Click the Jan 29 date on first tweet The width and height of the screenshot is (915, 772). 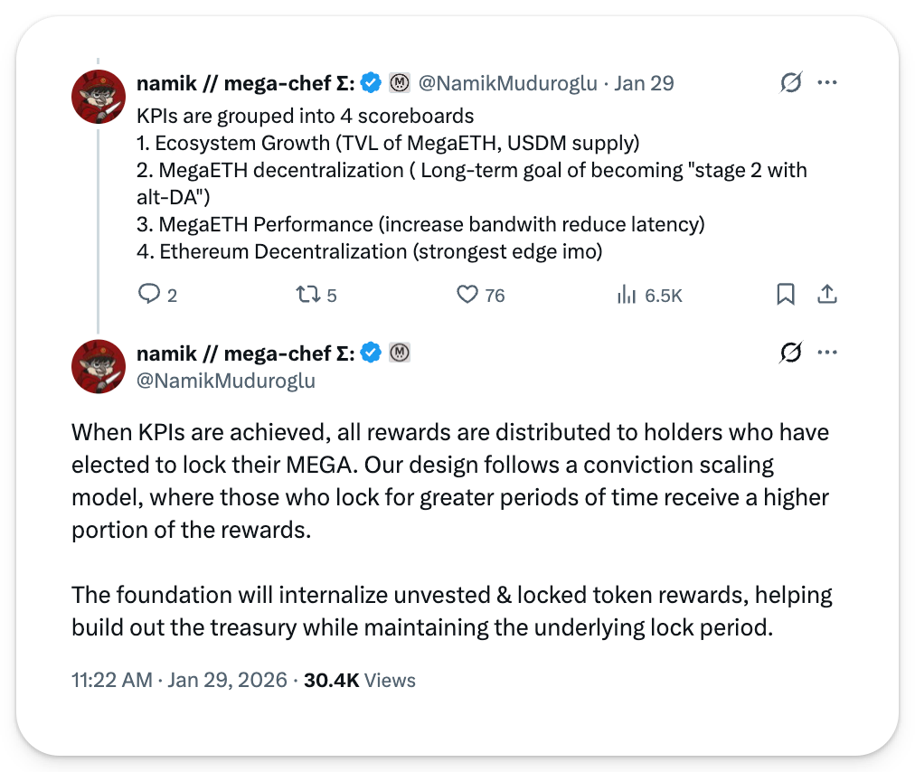[x=644, y=83]
